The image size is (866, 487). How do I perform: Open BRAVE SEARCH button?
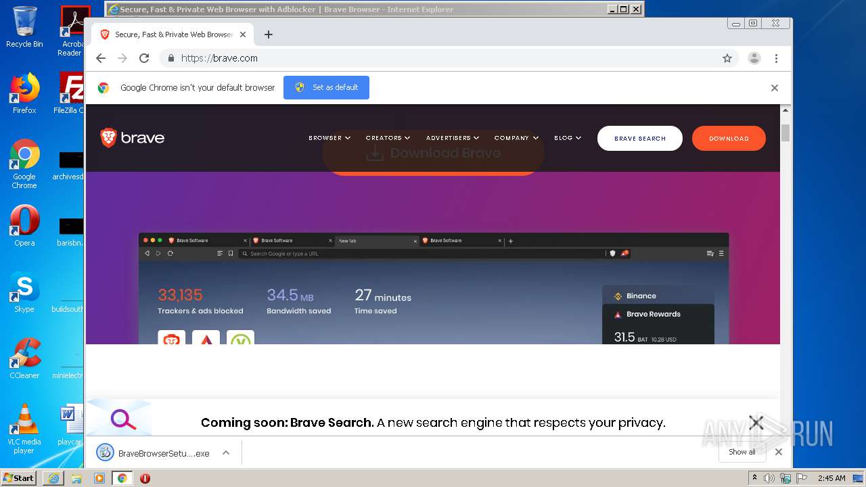(x=640, y=138)
